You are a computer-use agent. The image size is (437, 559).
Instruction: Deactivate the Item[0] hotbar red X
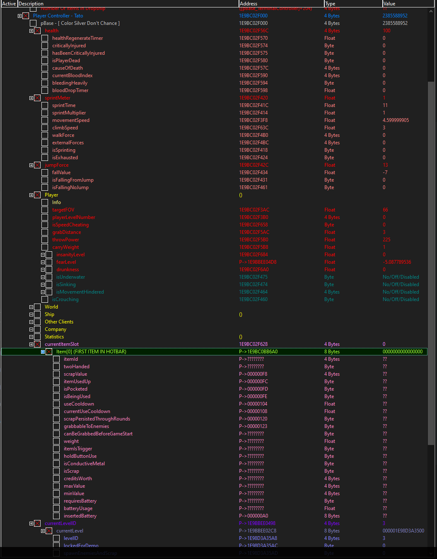point(49,351)
